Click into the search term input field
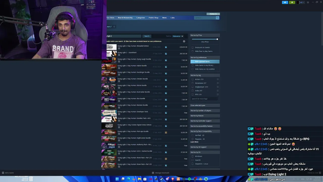The width and height of the screenshot is (323, 182). 124,36
